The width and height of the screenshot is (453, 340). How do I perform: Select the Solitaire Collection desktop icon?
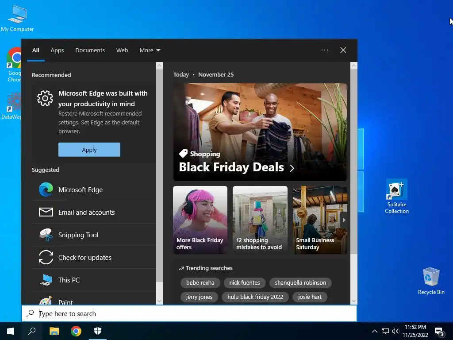coord(397,196)
